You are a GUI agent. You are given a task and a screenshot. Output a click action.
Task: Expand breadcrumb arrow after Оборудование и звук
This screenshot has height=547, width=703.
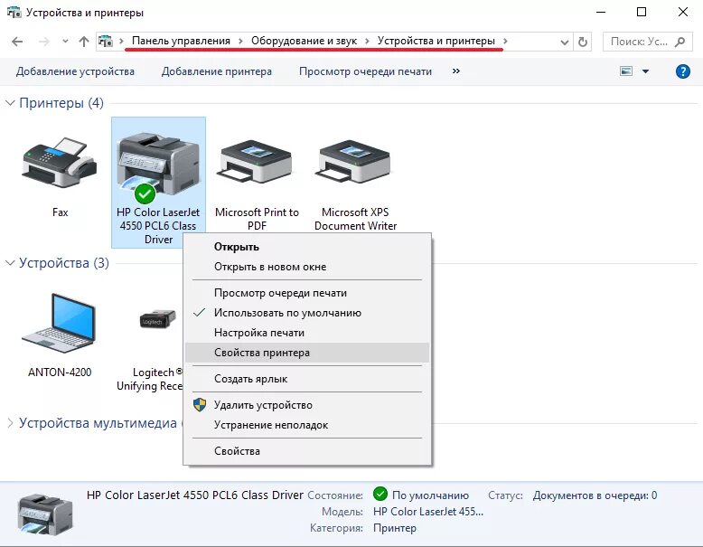pos(367,42)
